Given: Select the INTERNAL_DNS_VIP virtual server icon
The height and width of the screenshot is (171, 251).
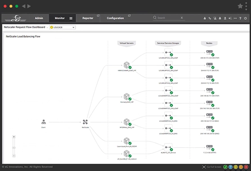Looking at the screenshot, I should 126,122.
